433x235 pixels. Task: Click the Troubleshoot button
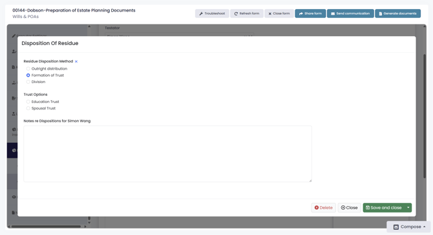tap(212, 14)
